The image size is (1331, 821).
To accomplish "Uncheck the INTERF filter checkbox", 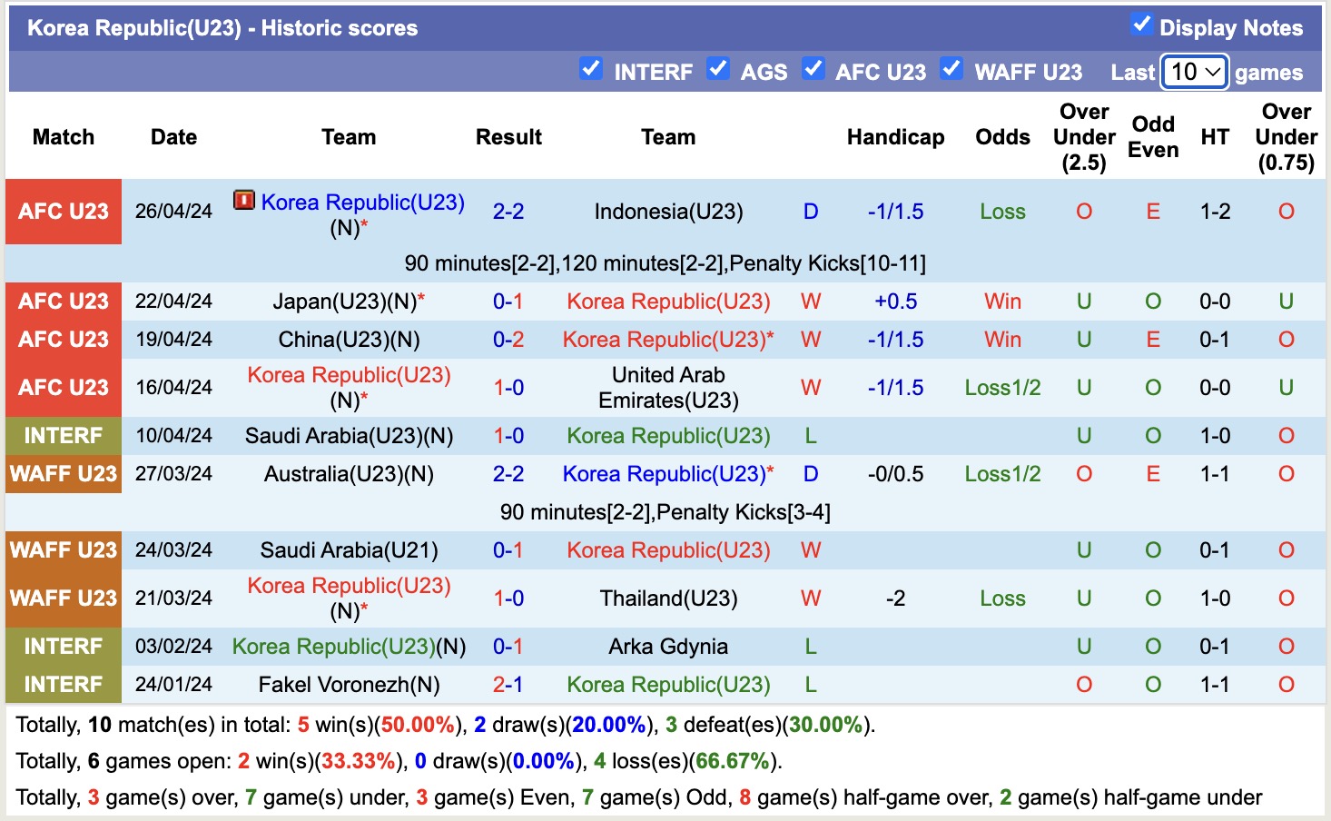I will (591, 69).
